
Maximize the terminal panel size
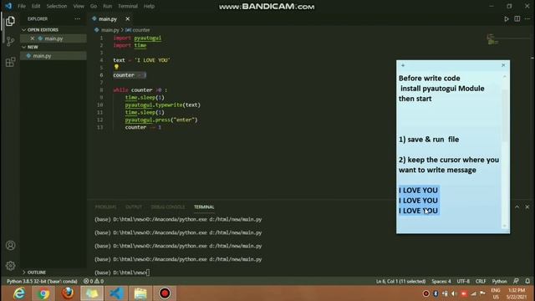[x=517, y=207]
